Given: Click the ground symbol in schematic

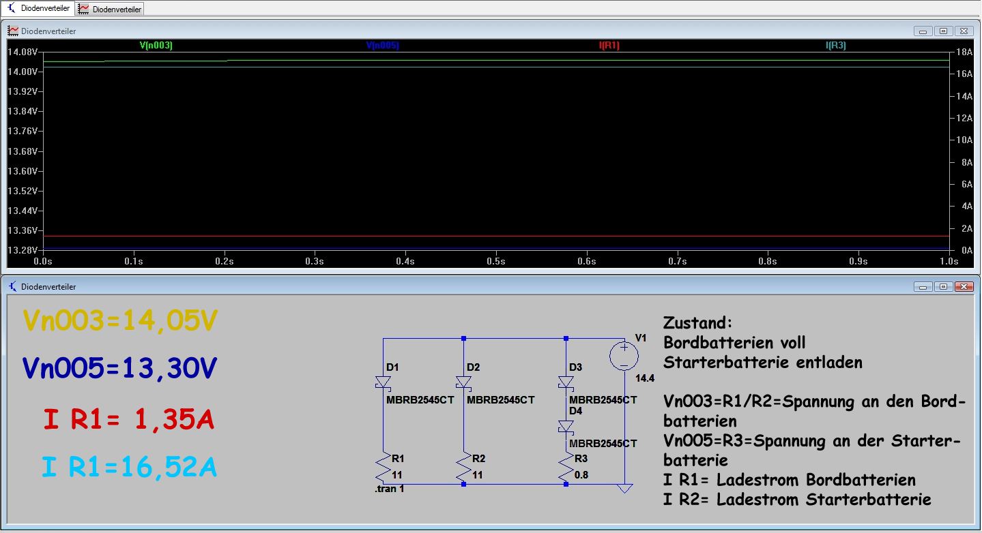Looking at the screenshot, I should [624, 489].
